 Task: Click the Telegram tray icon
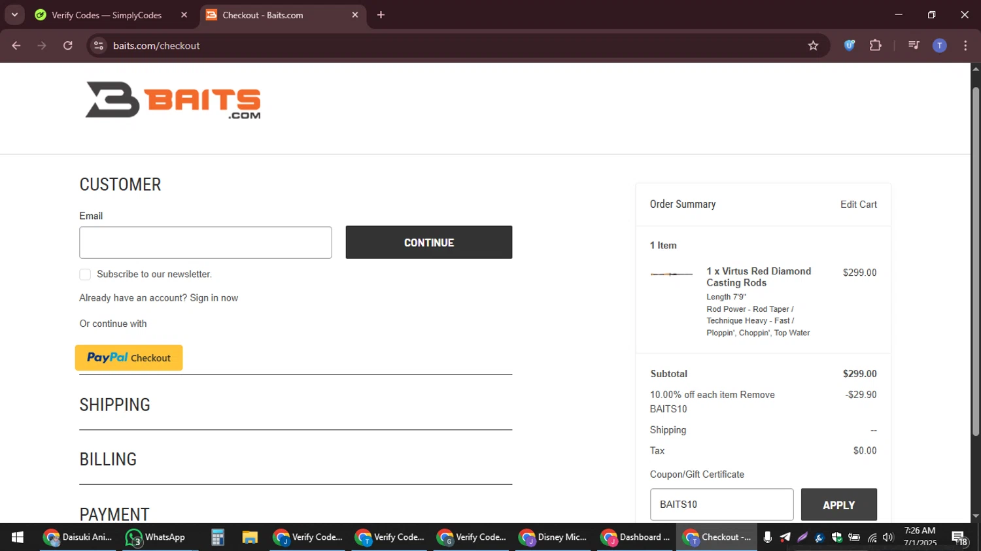(x=785, y=537)
